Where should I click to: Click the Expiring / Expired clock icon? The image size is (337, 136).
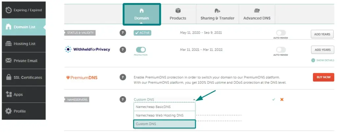point(9,10)
